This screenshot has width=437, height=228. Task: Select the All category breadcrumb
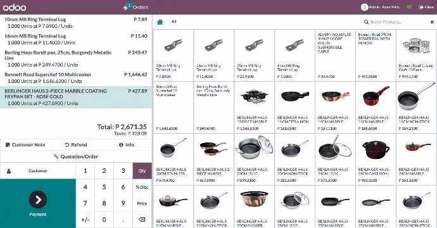pyautogui.click(x=174, y=22)
